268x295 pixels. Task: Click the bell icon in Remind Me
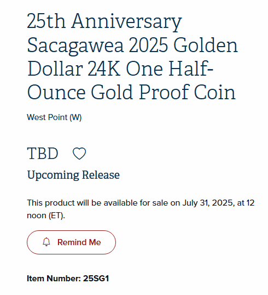pos(46,242)
